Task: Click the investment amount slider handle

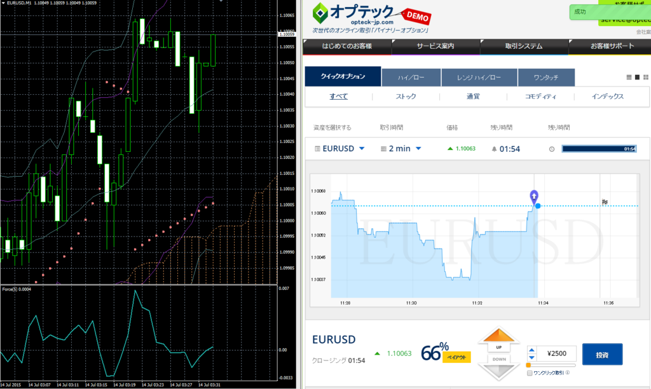Action: [x=528, y=365]
